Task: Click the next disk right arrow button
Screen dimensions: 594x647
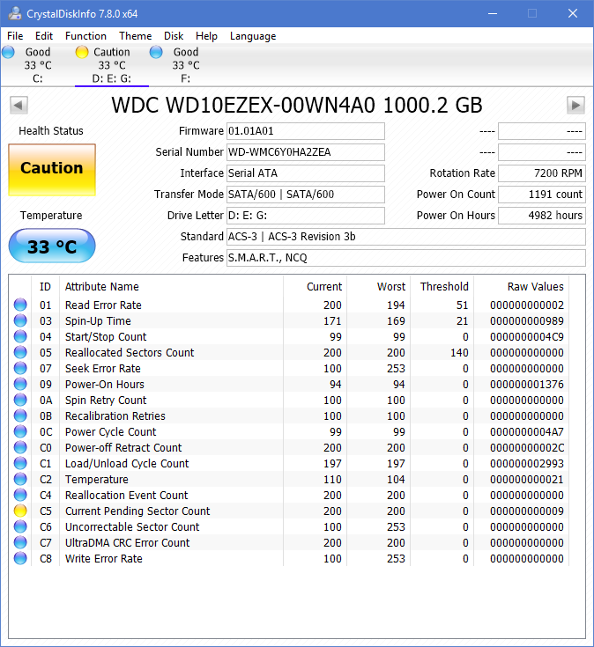Action: [575, 106]
